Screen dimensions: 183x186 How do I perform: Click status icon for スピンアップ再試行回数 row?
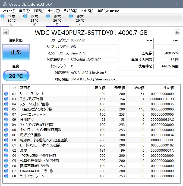[x=6, y=125]
